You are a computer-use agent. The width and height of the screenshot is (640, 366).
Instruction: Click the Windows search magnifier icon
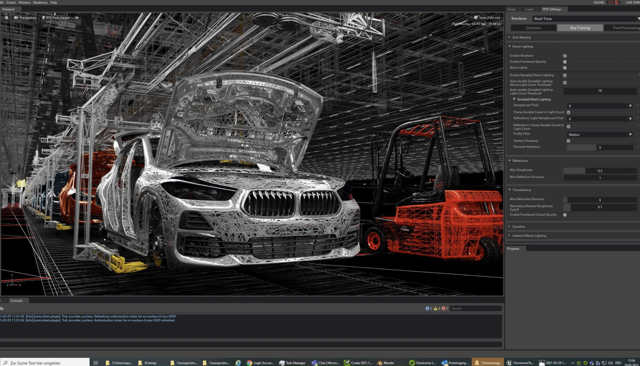click(x=5, y=363)
